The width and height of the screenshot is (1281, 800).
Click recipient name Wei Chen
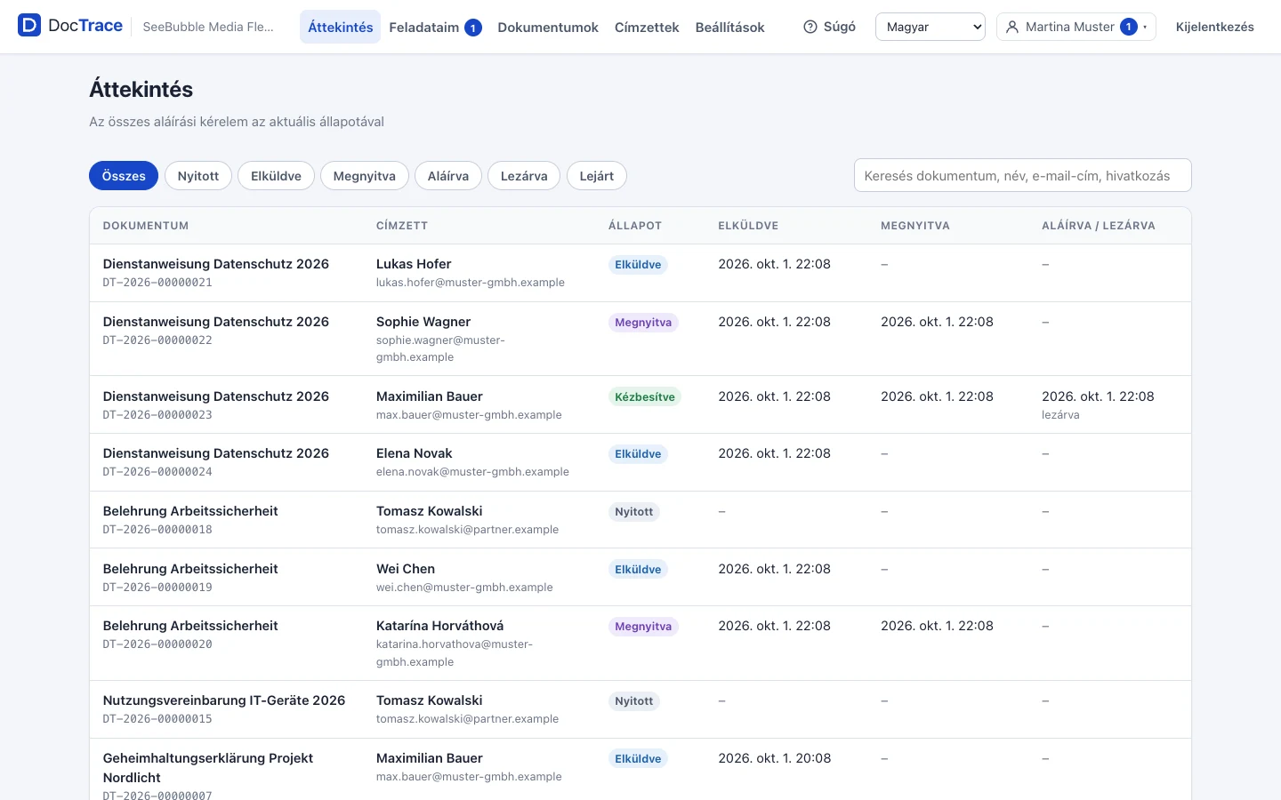pos(406,569)
